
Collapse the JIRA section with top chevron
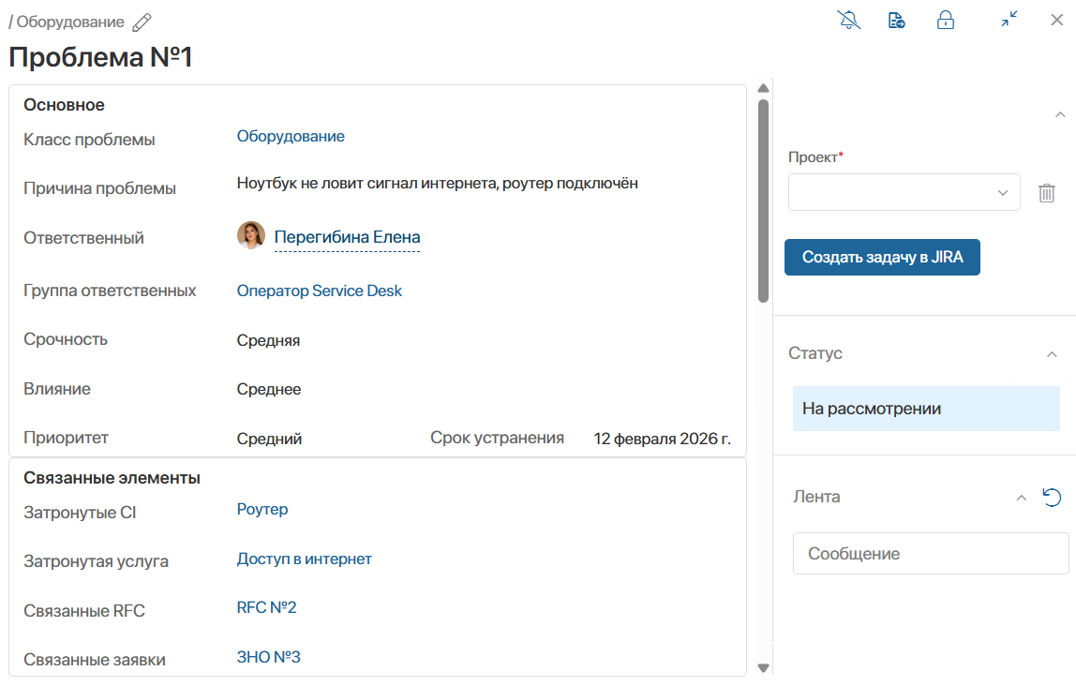click(1060, 114)
